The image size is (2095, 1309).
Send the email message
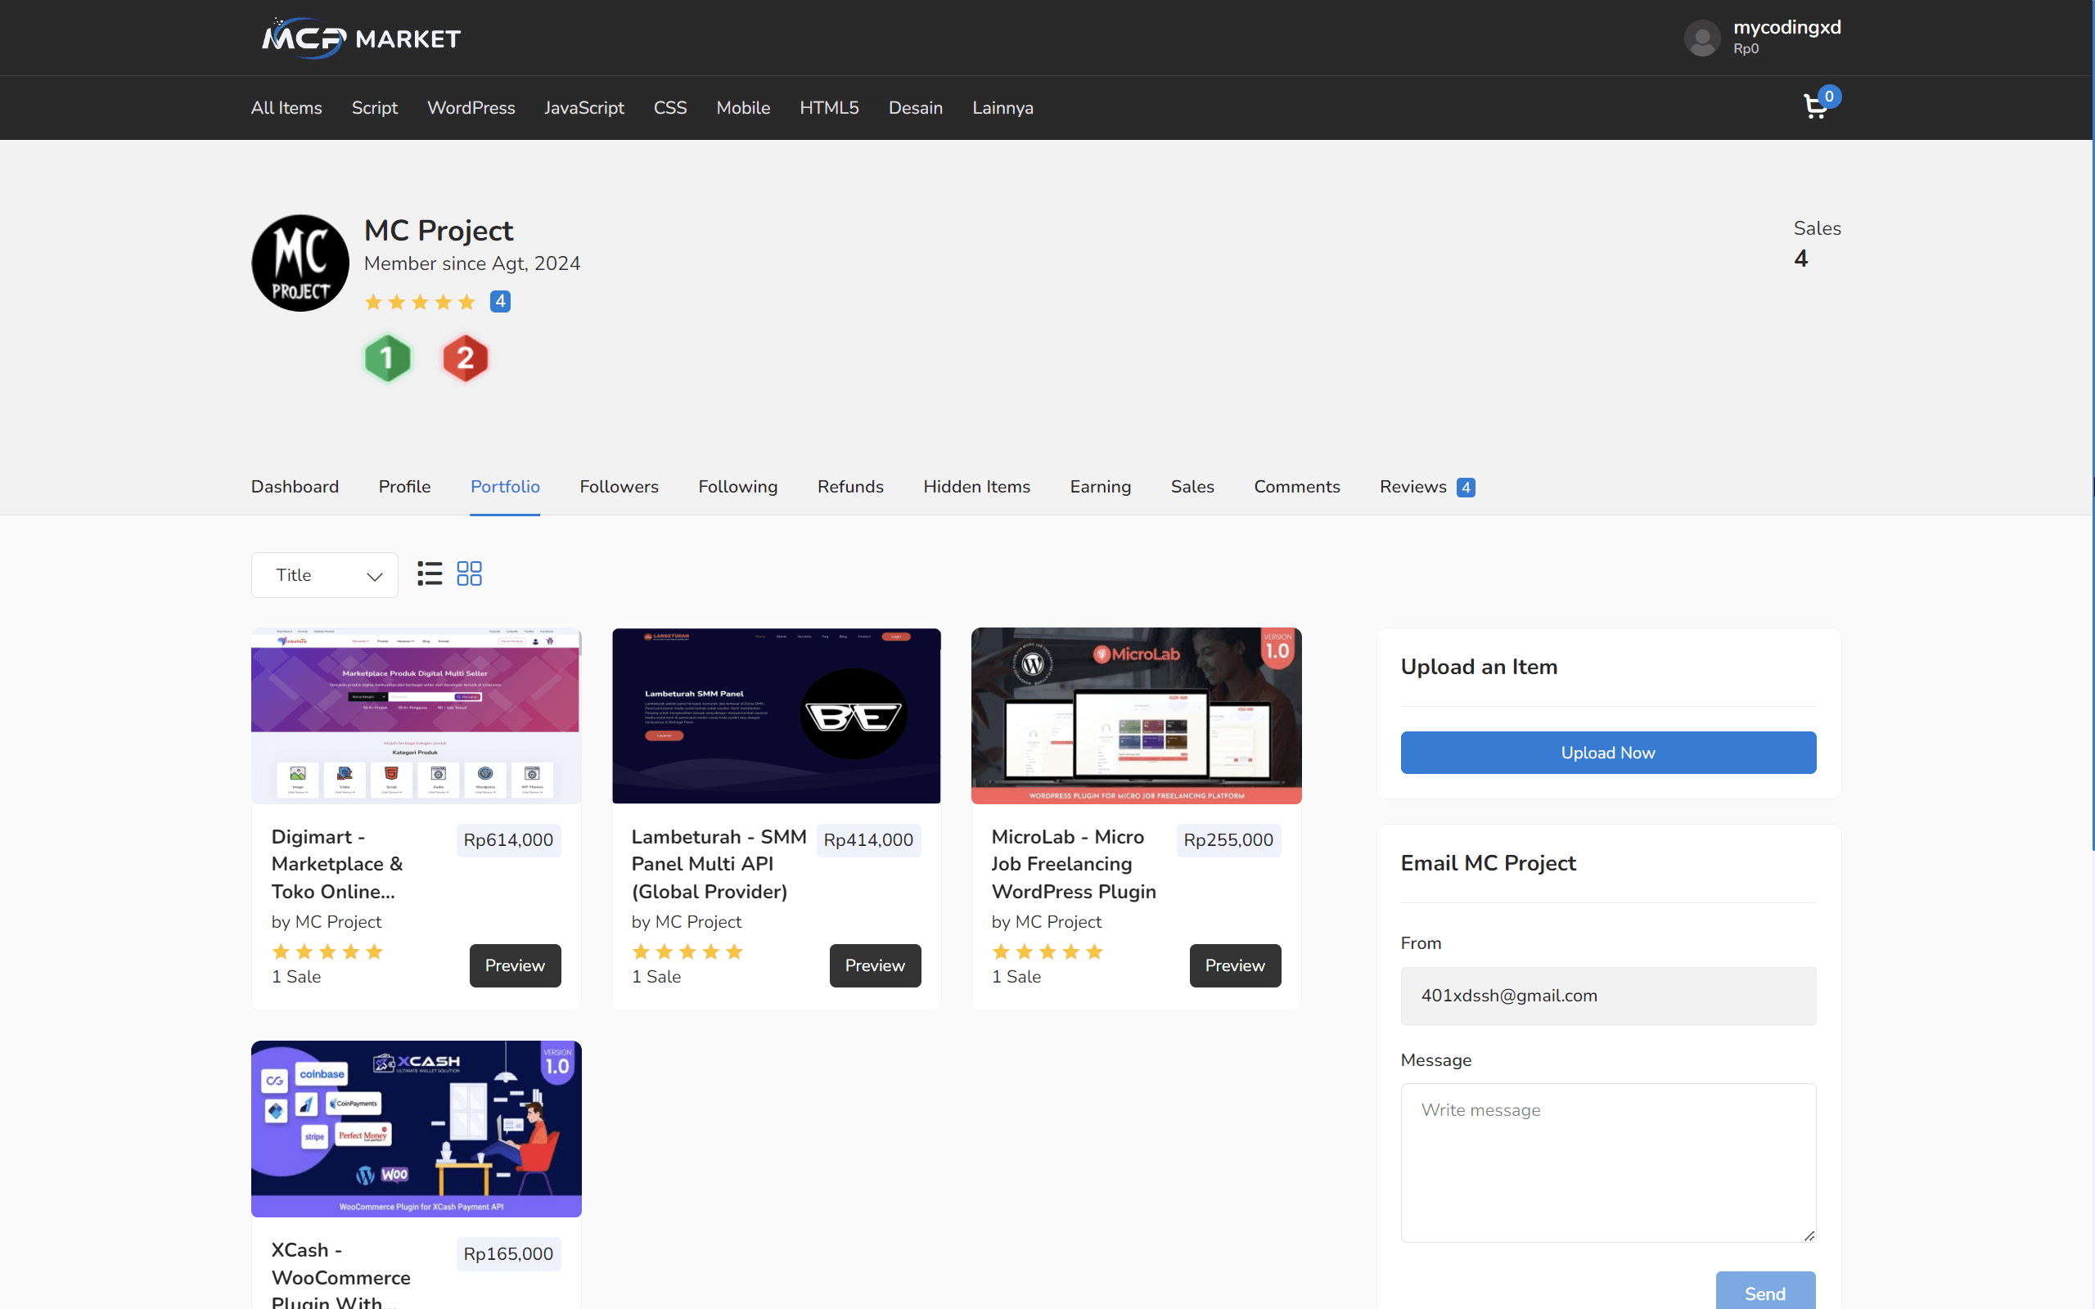click(x=1765, y=1291)
